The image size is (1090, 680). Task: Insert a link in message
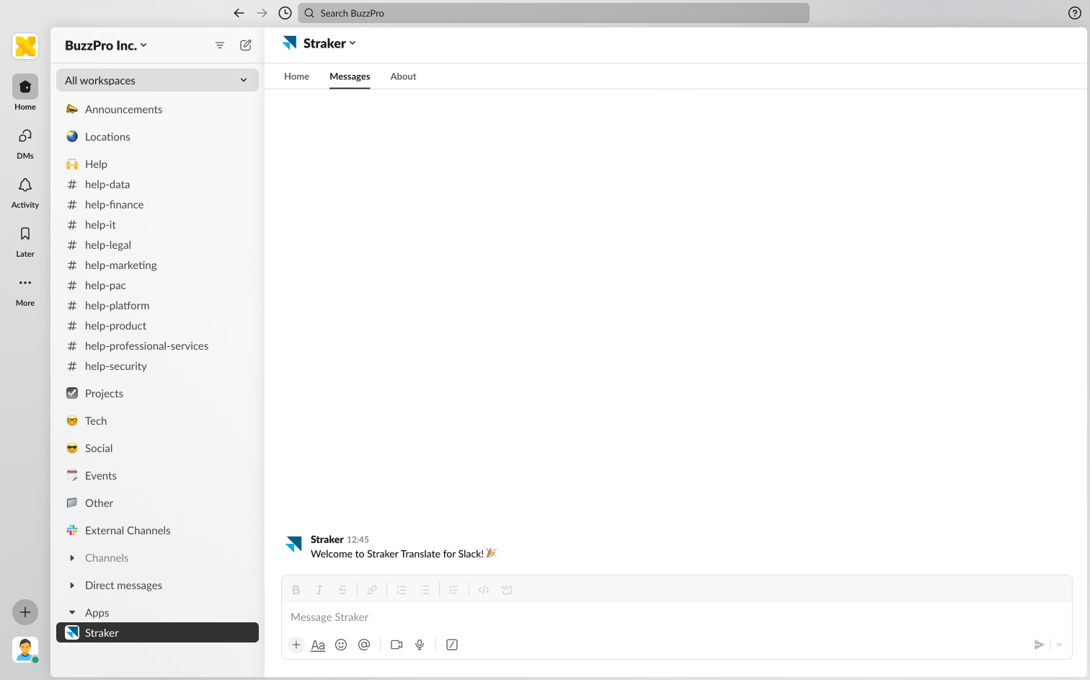(372, 590)
